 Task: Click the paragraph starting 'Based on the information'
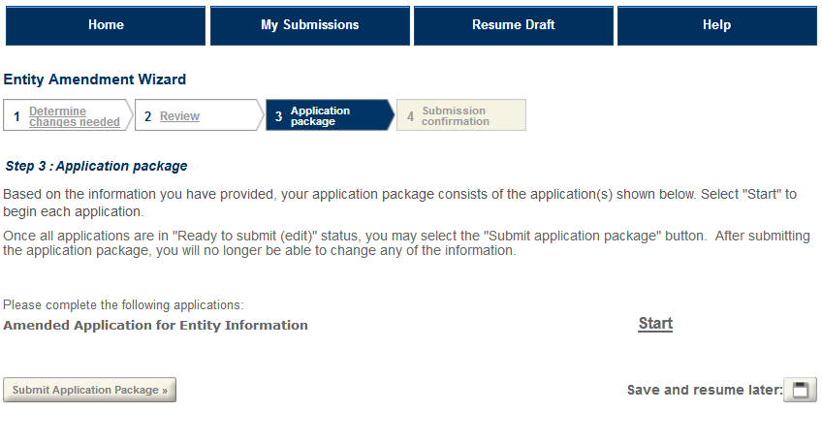click(399, 203)
